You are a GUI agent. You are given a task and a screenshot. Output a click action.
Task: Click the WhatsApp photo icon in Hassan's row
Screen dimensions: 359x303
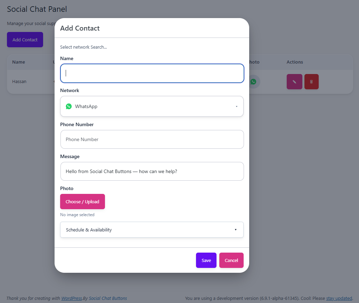point(253,81)
